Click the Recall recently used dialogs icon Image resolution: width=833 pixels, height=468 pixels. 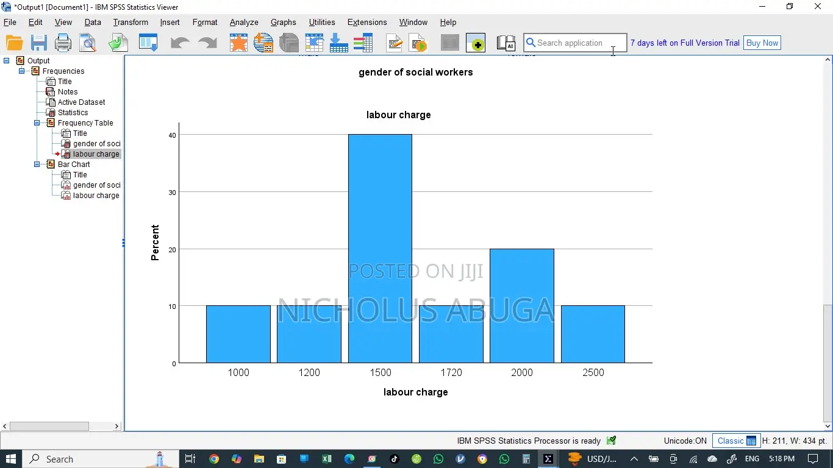click(x=148, y=43)
